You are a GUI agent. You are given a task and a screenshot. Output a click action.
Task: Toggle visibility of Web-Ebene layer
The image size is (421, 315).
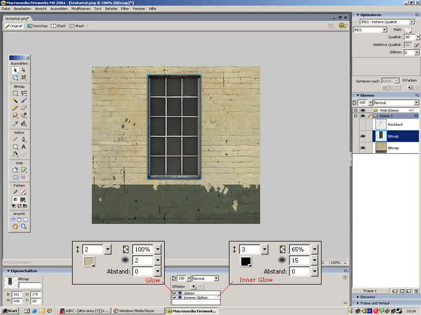click(x=363, y=110)
